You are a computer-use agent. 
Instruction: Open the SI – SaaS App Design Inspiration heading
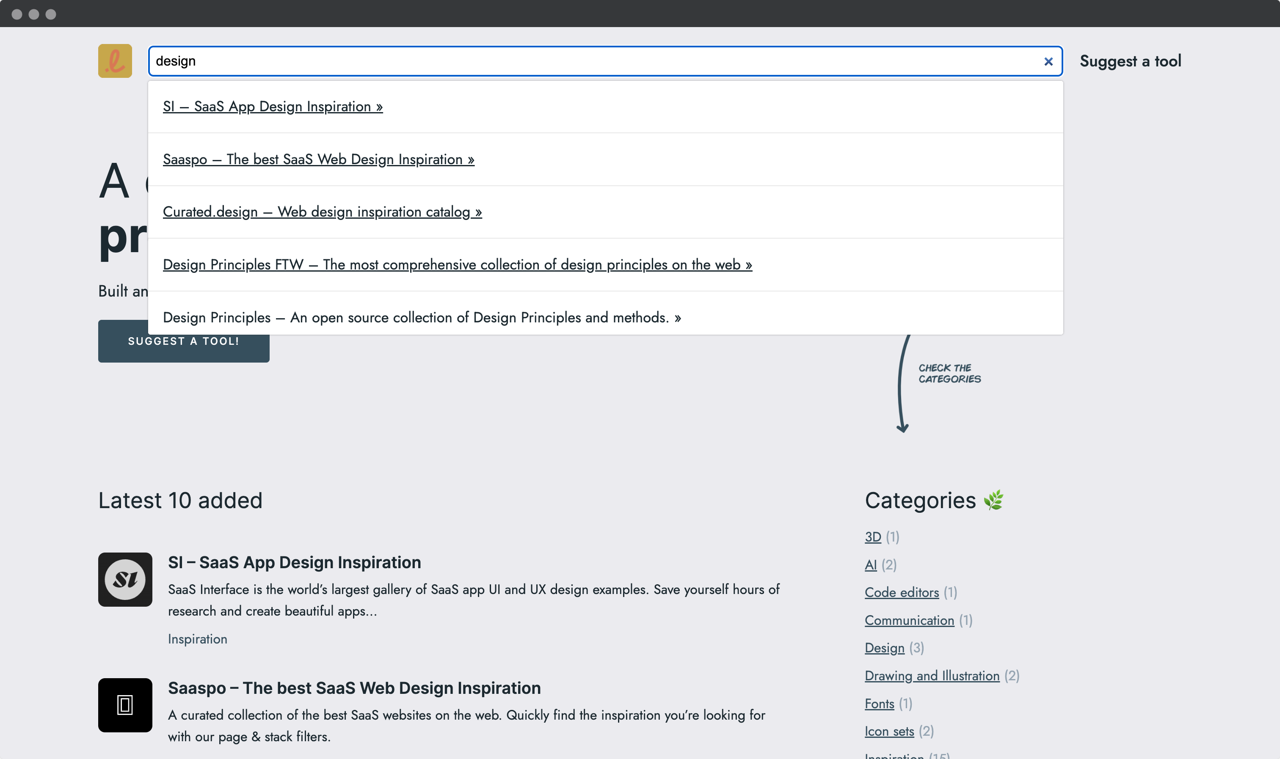click(x=294, y=562)
